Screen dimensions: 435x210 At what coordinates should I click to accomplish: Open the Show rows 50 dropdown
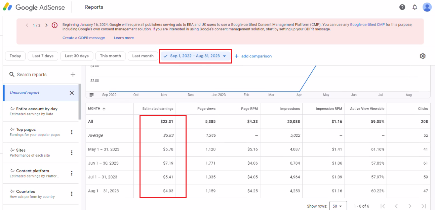click(338, 206)
